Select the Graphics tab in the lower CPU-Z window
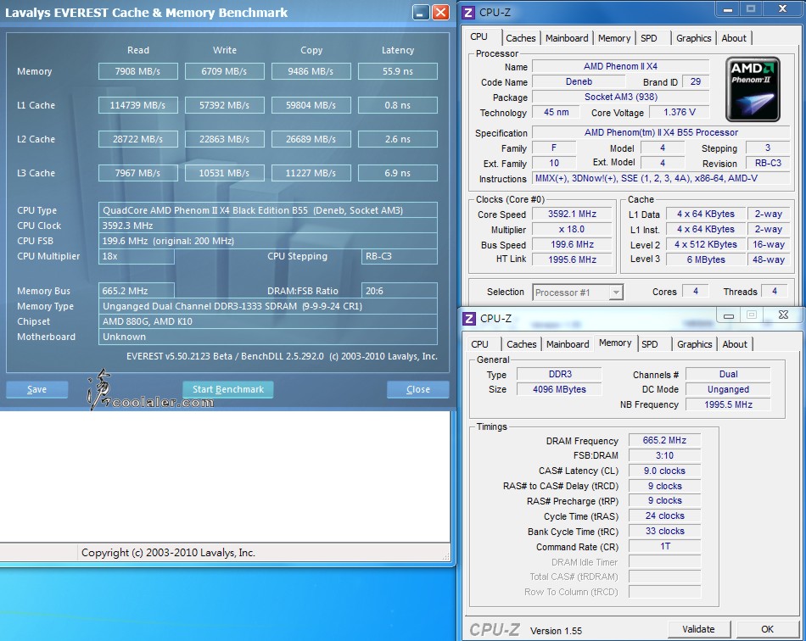This screenshot has height=641, width=806. 695,344
